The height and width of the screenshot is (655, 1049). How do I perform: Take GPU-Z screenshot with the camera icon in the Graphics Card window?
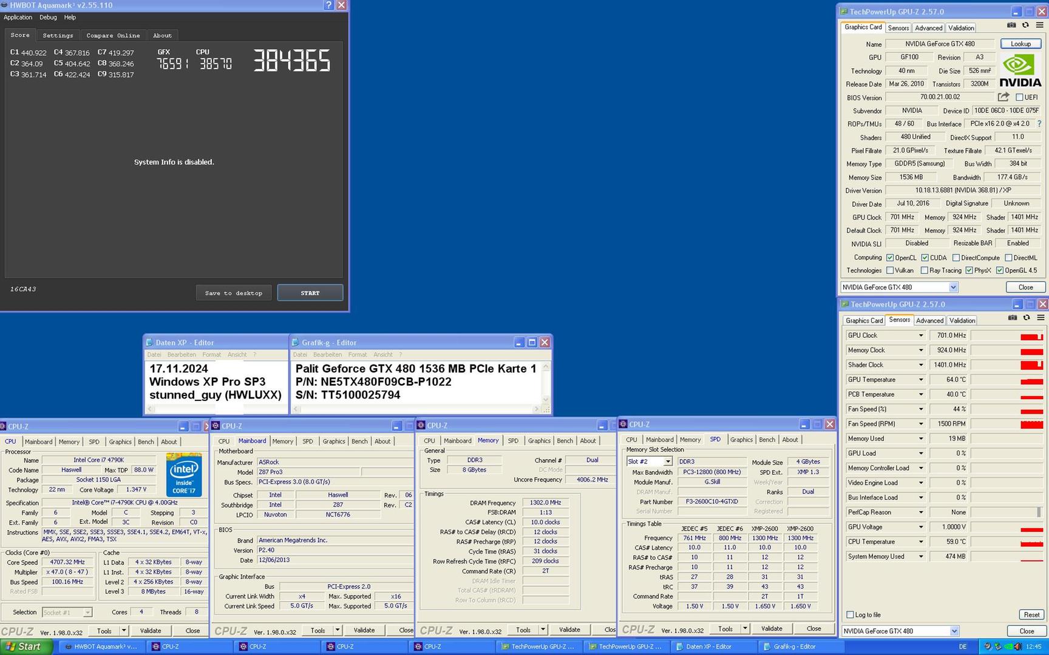pyautogui.click(x=1011, y=25)
